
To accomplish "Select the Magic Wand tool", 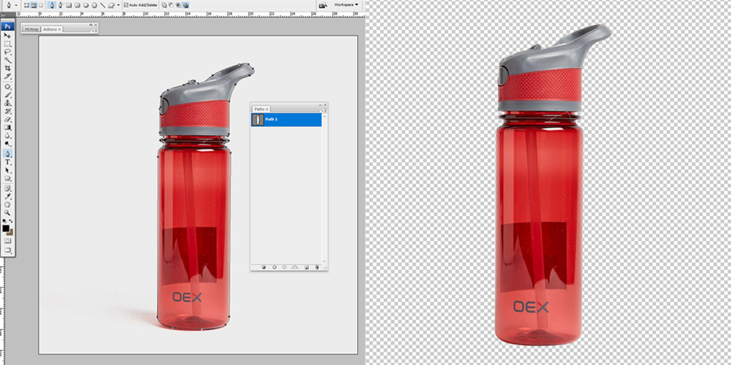I will [7, 60].
